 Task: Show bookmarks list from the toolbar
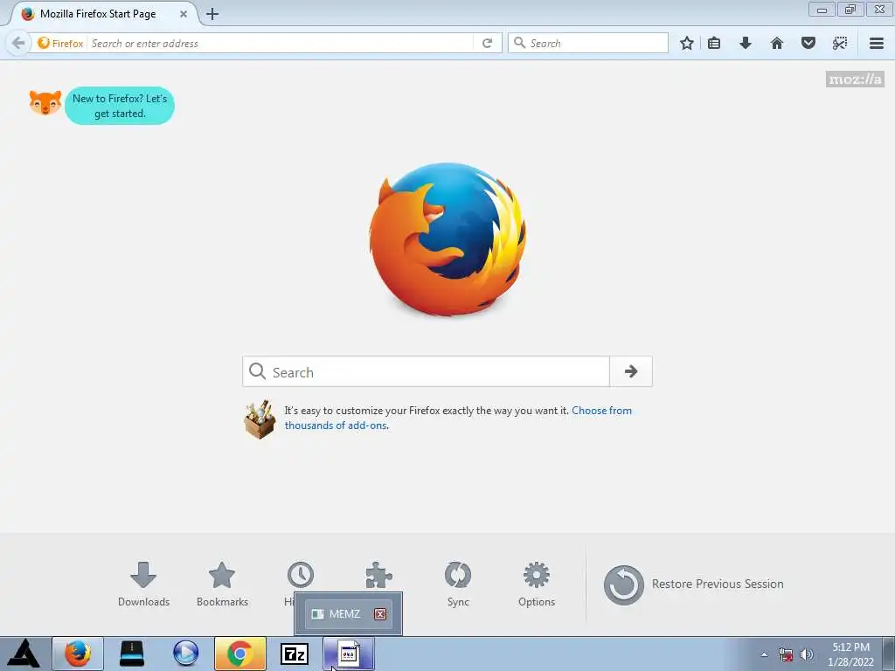tap(714, 43)
